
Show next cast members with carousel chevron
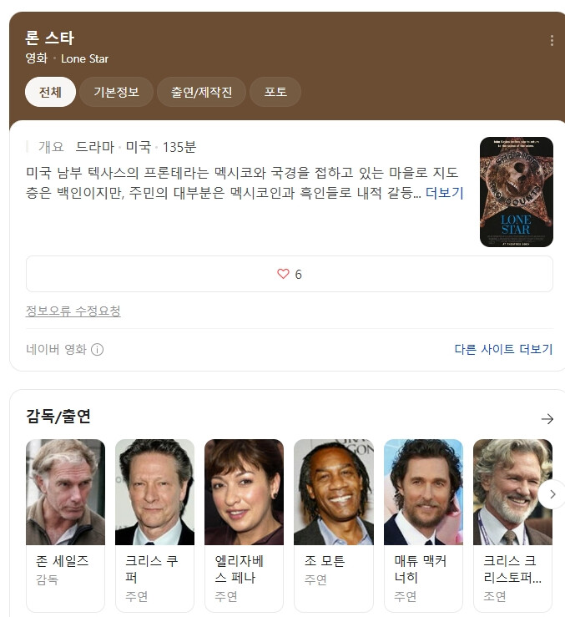552,494
